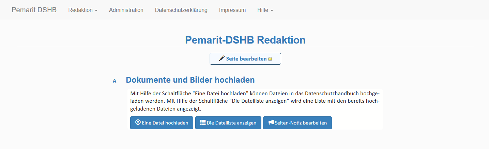Click the pencil icon on Seite bearbeiten
The height and width of the screenshot is (149, 489).
tap(221, 59)
